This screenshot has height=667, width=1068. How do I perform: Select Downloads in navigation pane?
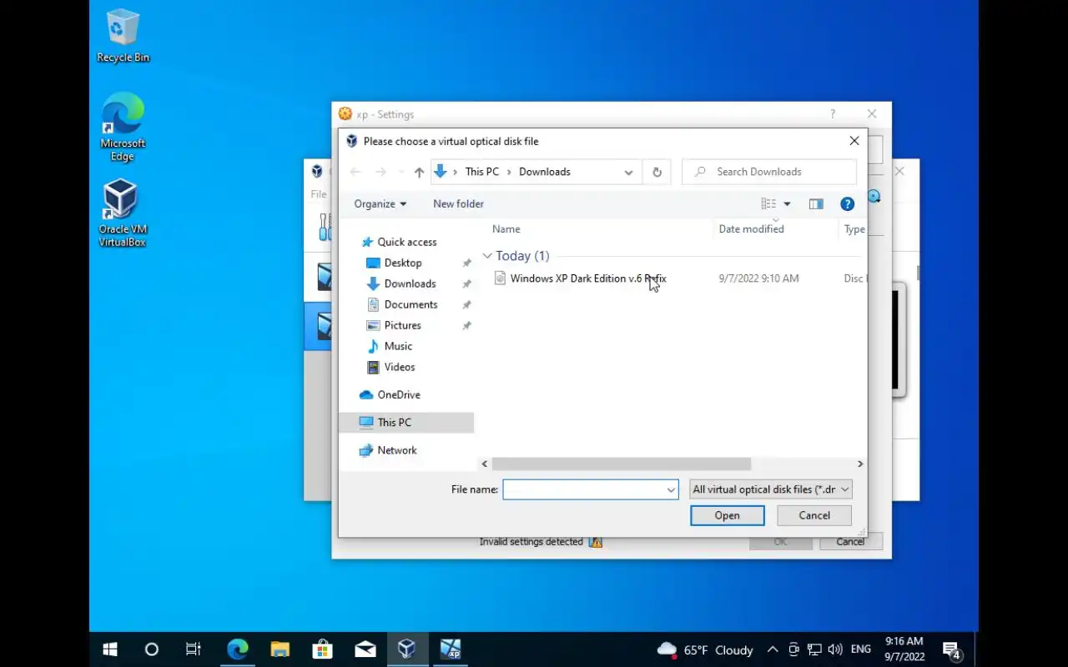point(410,283)
